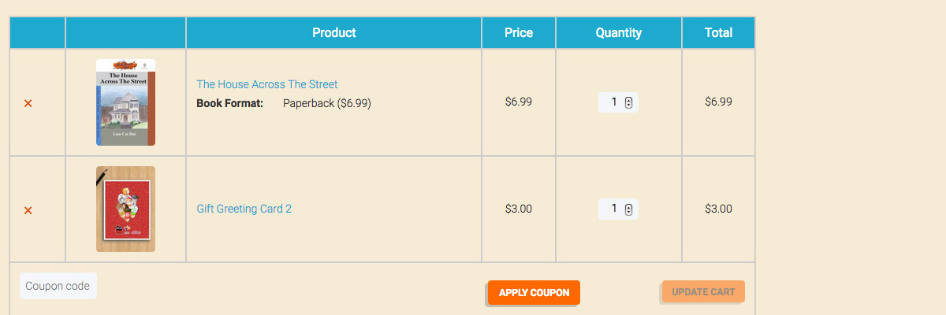
Task: Select the Price column header
Action: (x=519, y=33)
